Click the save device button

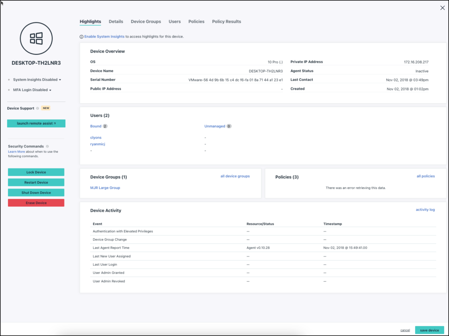click(x=429, y=330)
